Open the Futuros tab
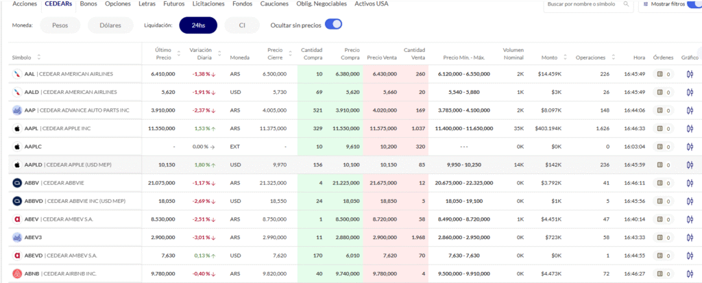702x283 pixels. pos(174,4)
